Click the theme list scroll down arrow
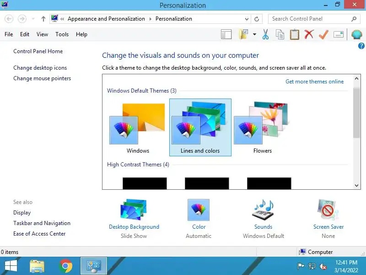 356,186
